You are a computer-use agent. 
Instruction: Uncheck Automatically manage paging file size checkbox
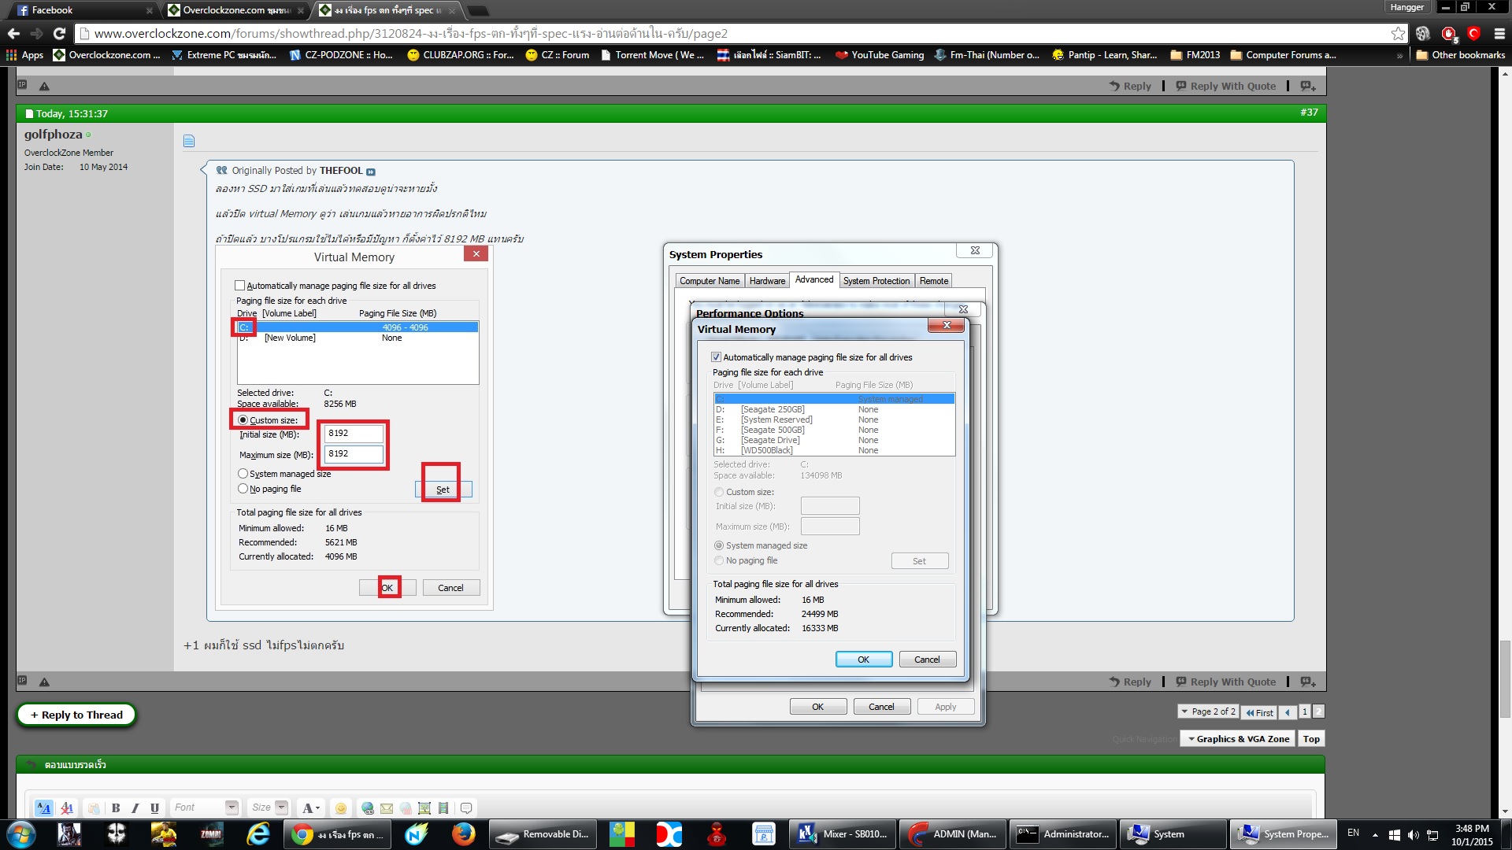pyautogui.click(x=716, y=357)
